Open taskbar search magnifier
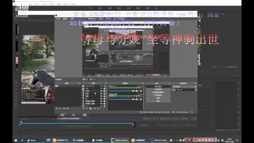The height and width of the screenshot is (143, 254). pos(22,140)
